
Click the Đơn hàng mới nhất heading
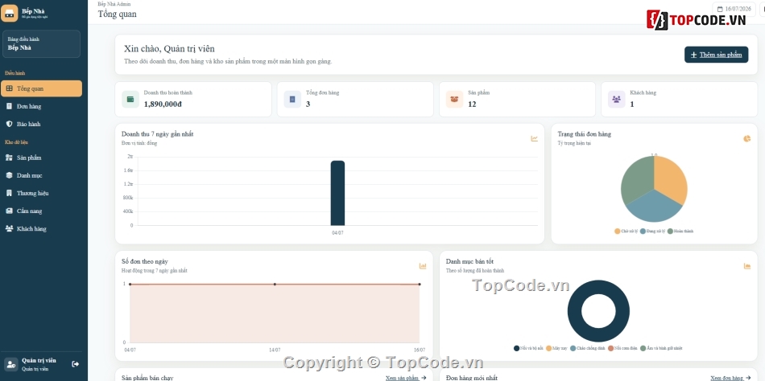472,378
